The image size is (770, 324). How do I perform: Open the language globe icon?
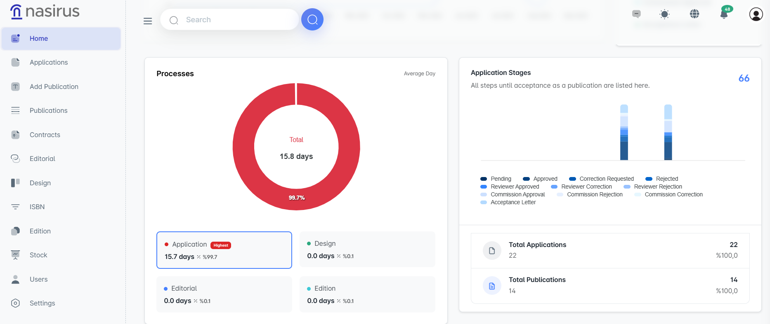pyautogui.click(x=694, y=14)
